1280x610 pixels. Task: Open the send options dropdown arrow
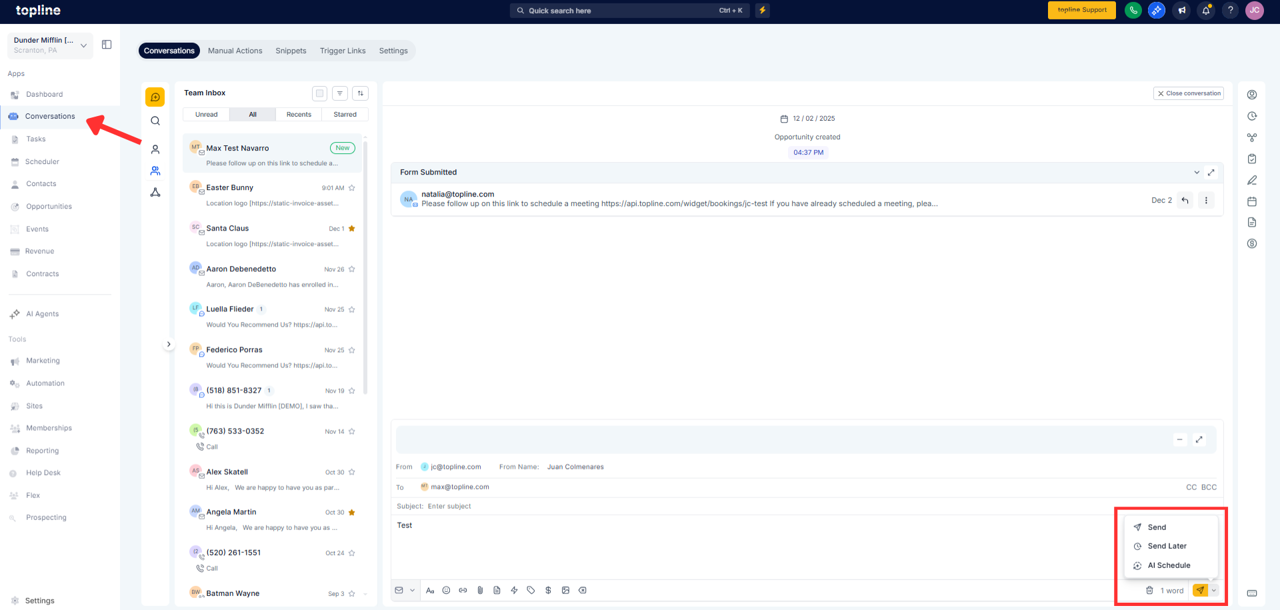pyautogui.click(x=1214, y=591)
